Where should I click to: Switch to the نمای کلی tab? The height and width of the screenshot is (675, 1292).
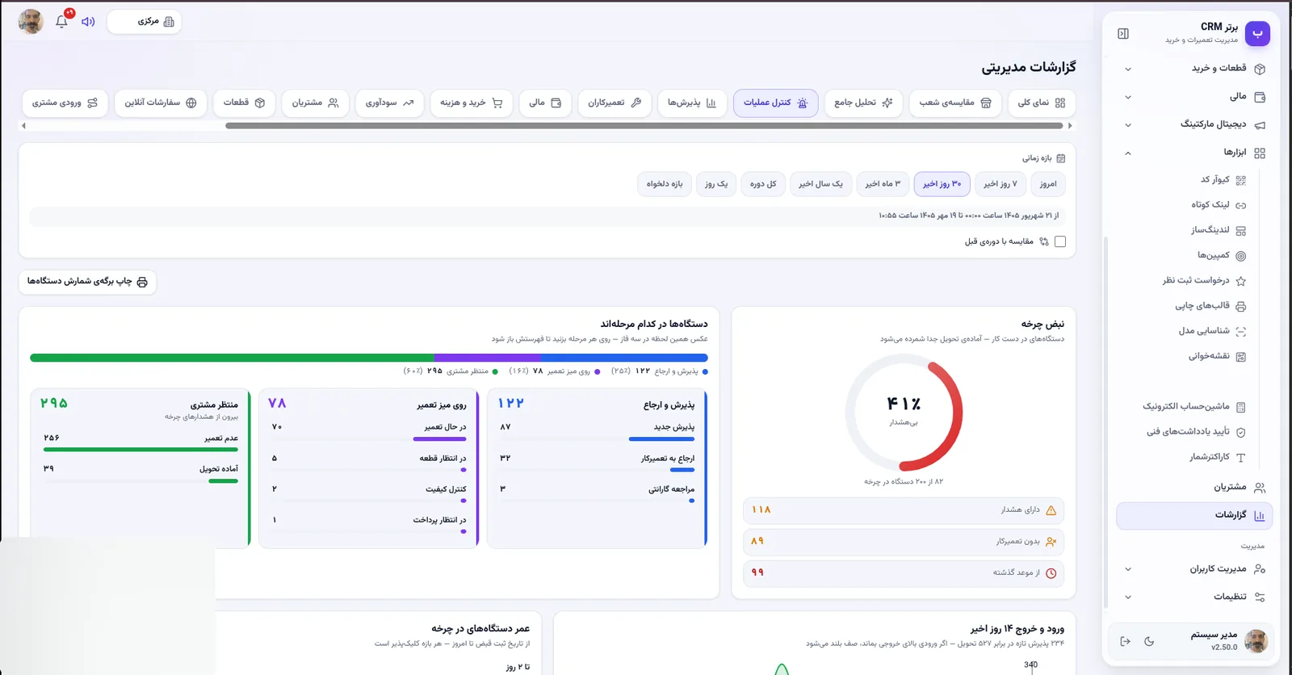tap(1042, 103)
